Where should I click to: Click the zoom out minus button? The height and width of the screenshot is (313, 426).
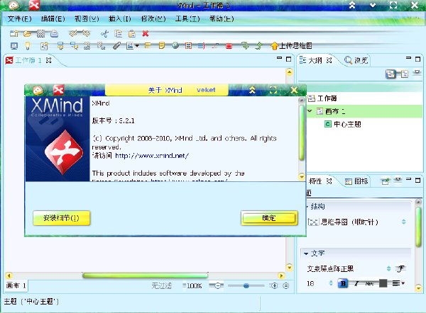pos(217,285)
